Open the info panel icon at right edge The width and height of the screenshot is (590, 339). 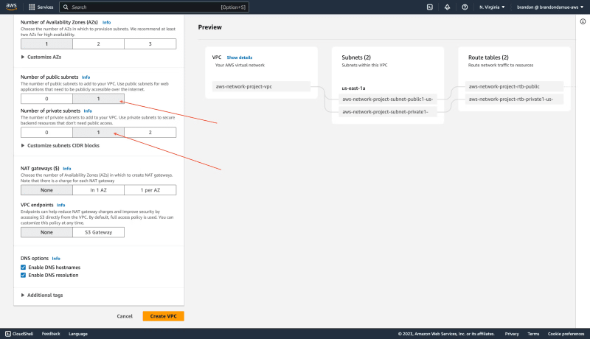coord(583,21)
